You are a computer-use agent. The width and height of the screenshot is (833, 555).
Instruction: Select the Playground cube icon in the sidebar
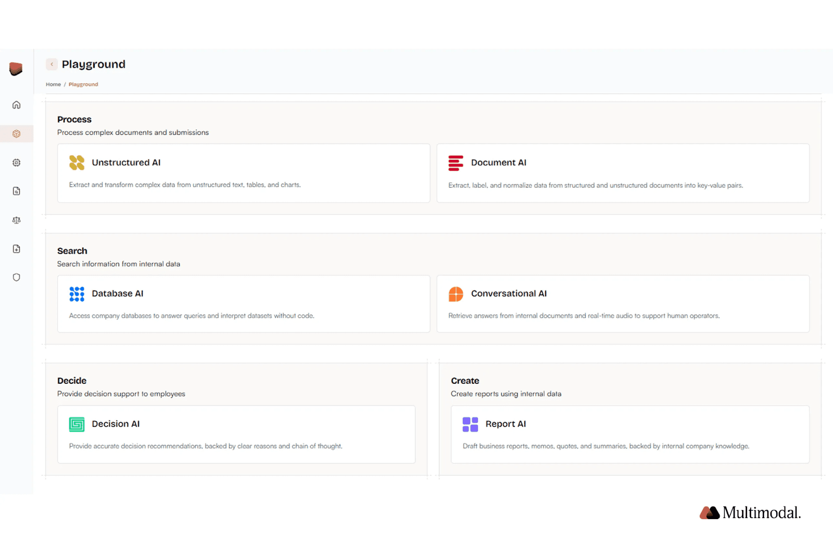(17, 134)
